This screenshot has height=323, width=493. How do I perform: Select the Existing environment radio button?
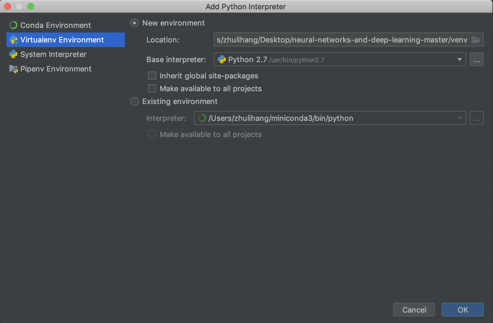click(134, 101)
